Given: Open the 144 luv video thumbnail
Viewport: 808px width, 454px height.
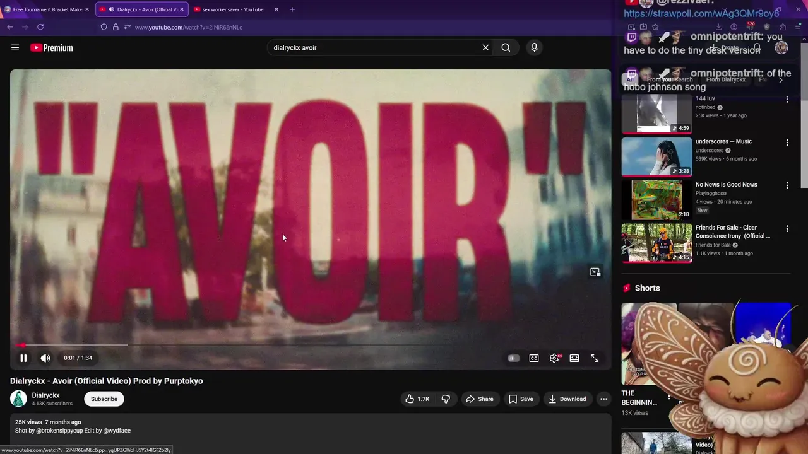Looking at the screenshot, I should pyautogui.click(x=656, y=113).
